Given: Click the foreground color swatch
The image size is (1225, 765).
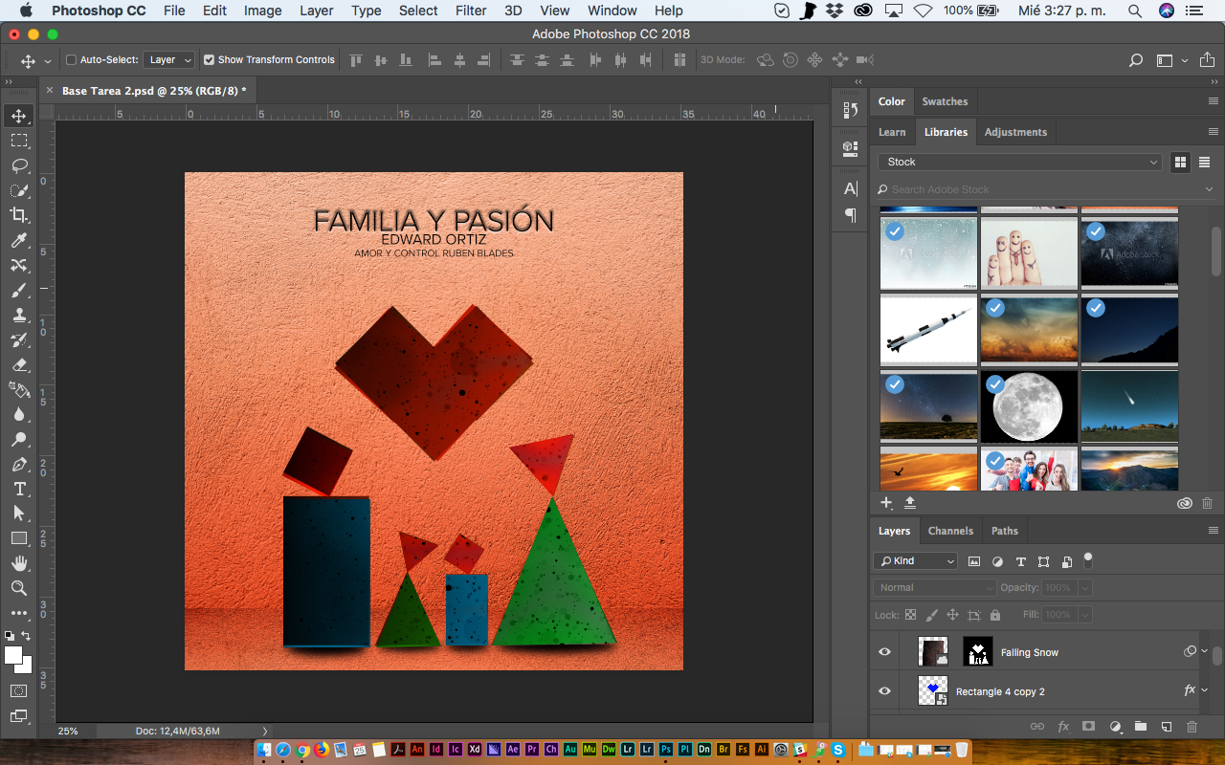Looking at the screenshot, I should pos(13,655).
